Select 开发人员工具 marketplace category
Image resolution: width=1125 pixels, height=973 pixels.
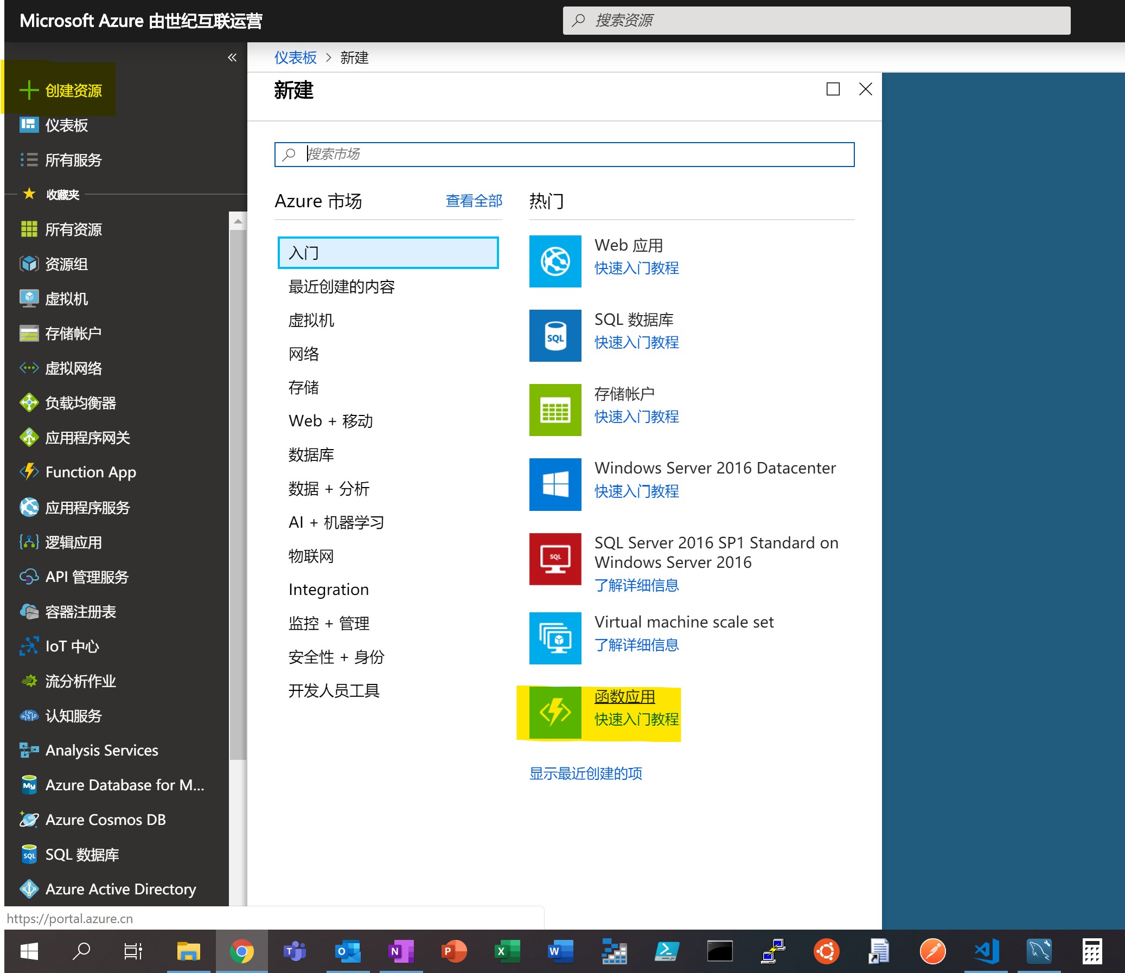tap(334, 690)
